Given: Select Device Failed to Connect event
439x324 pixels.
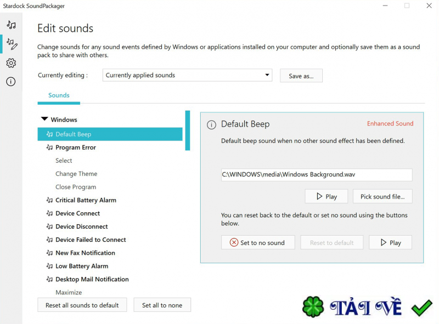Looking at the screenshot, I should 91,240.
